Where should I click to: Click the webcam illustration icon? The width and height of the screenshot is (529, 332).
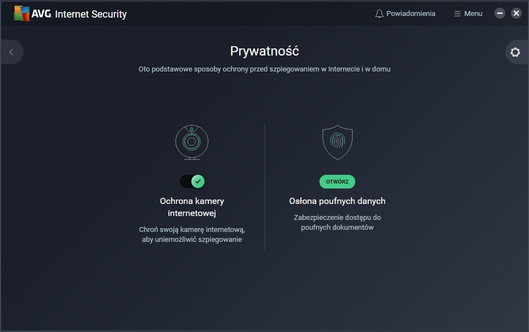[x=191, y=142]
